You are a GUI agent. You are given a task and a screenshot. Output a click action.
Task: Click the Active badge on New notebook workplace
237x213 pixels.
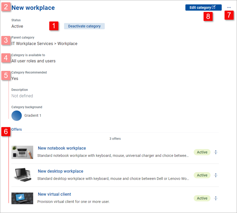click(x=202, y=152)
